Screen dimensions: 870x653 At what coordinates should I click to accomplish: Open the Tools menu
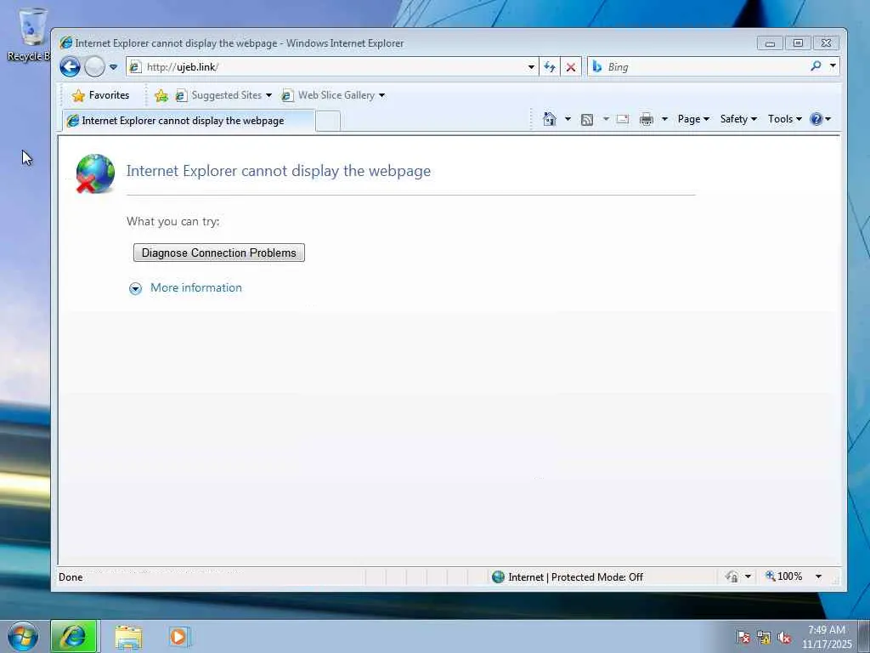point(784,119)
